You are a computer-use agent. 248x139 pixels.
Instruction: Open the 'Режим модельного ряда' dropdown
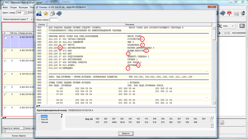point(15,19)
